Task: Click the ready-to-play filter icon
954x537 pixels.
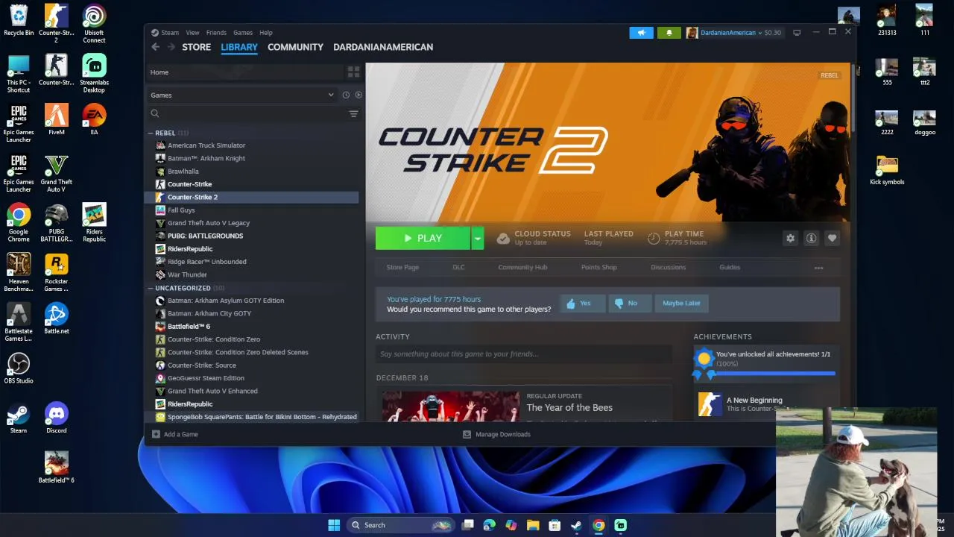Action: [x=358, y=95]
